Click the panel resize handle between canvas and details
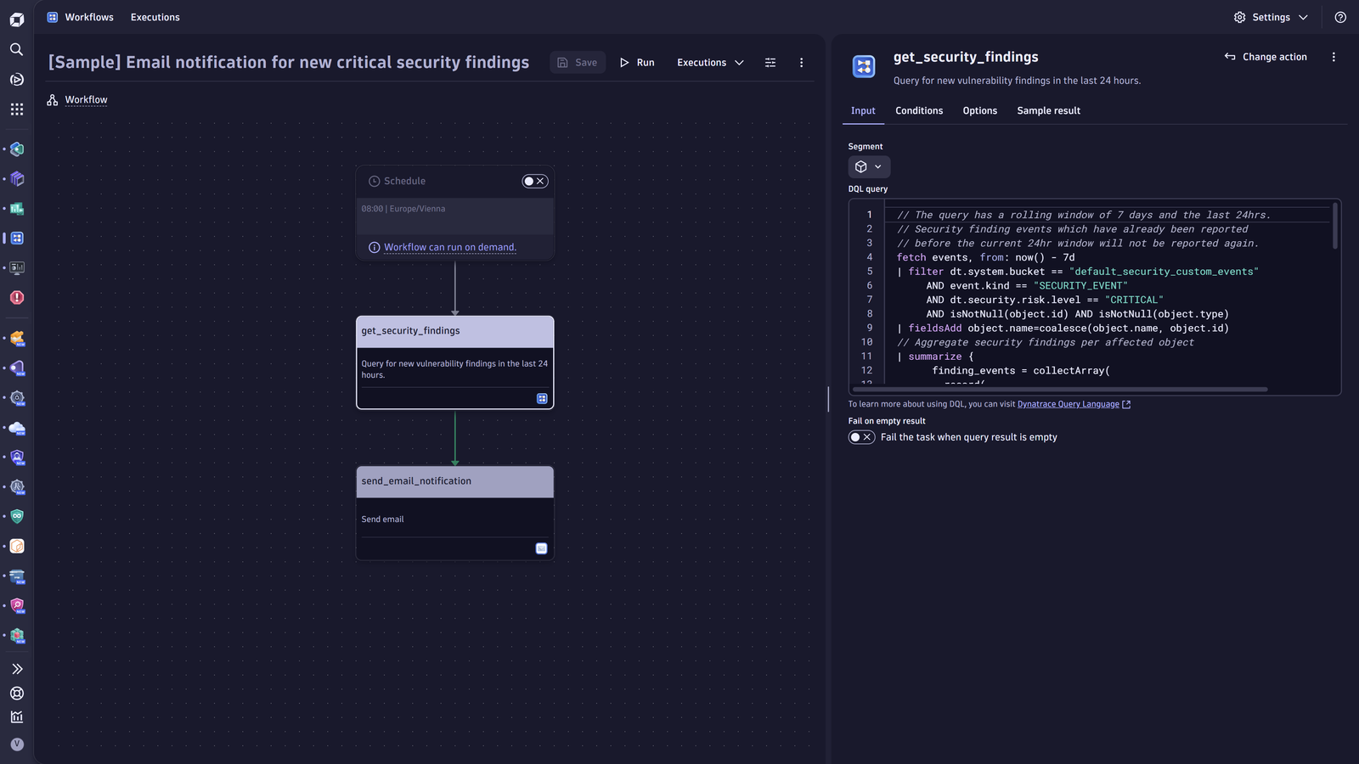The image size is (1359, 764). coord(828,399)
